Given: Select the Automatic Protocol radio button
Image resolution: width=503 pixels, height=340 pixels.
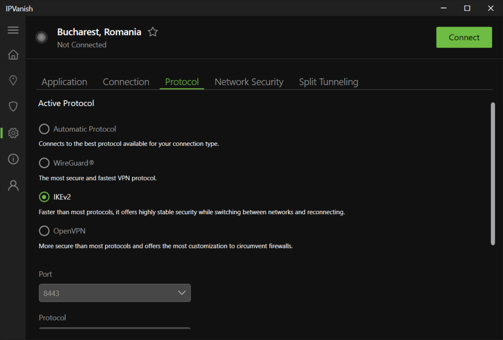Looking at the screenshot, I should tap(44, 129).
